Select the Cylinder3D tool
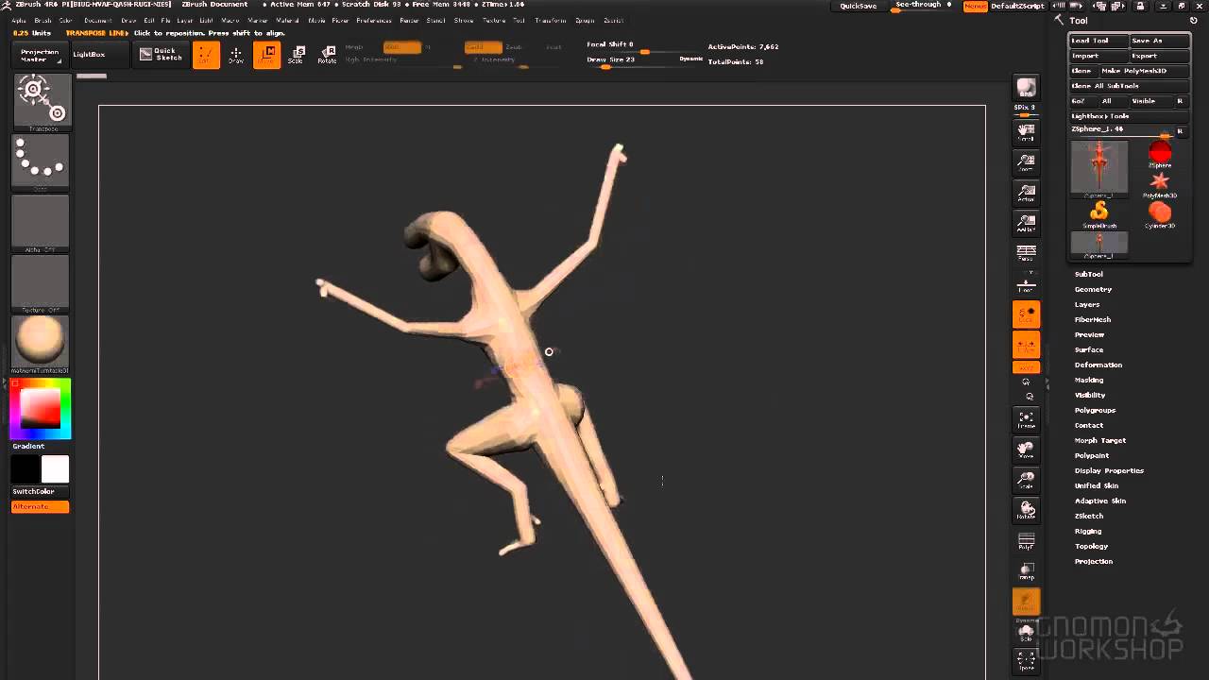1209x680 pixels. click(x=1160, y=214)
